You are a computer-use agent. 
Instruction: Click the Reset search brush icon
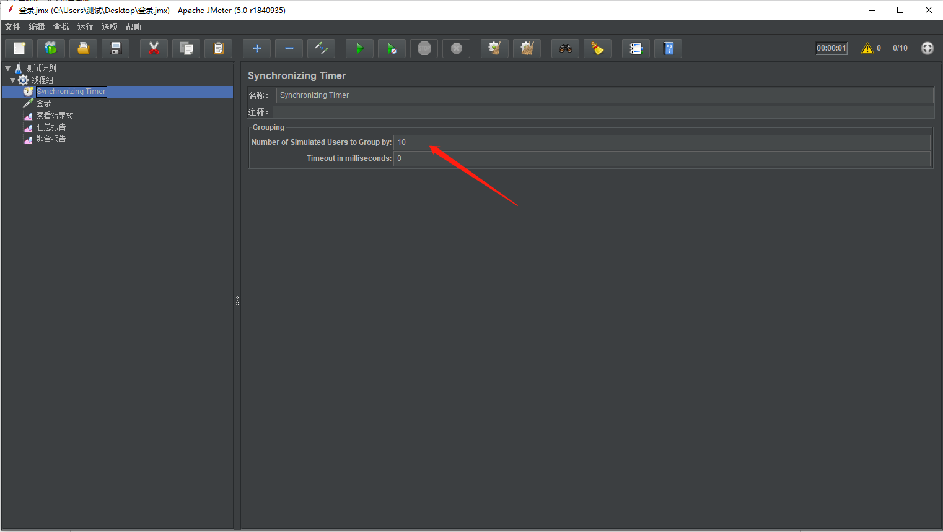tap(597, 48)
